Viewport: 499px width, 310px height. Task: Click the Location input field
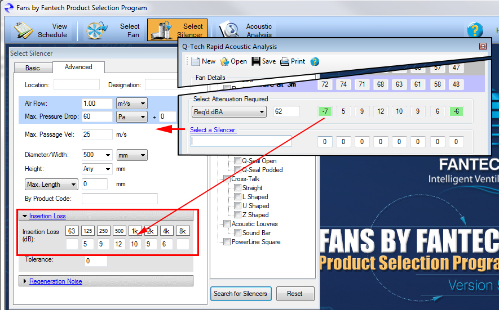tap(76, 85)
